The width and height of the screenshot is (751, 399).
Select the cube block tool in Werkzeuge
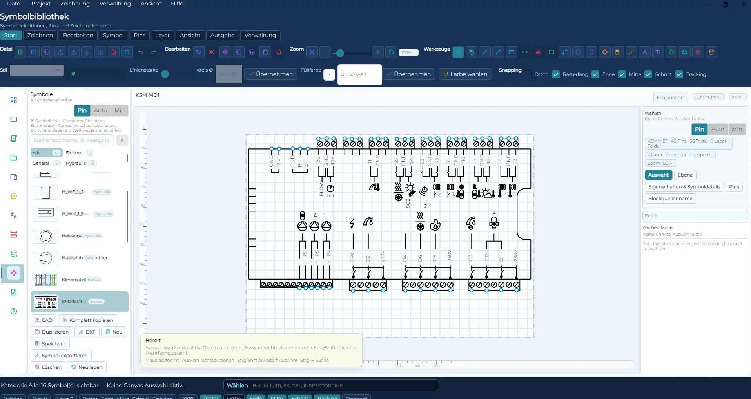tap(685, 52)
